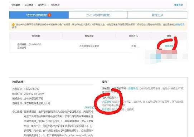This screenshot has width=194, height=137.
Task: Click 违规案例:身份认证信息不符 line
Action: [28, 98]
